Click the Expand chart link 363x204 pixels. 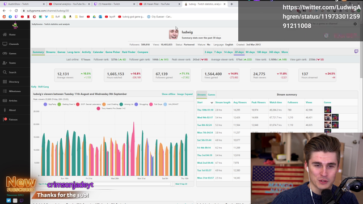click(188, 94)
